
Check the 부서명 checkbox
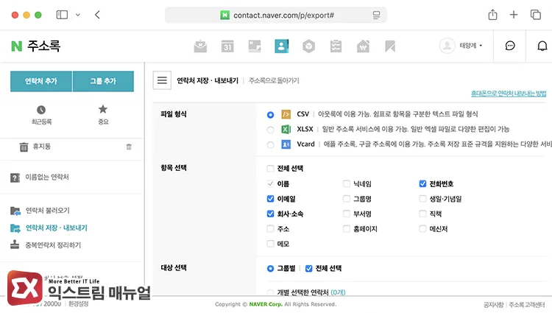click(347, 214)
